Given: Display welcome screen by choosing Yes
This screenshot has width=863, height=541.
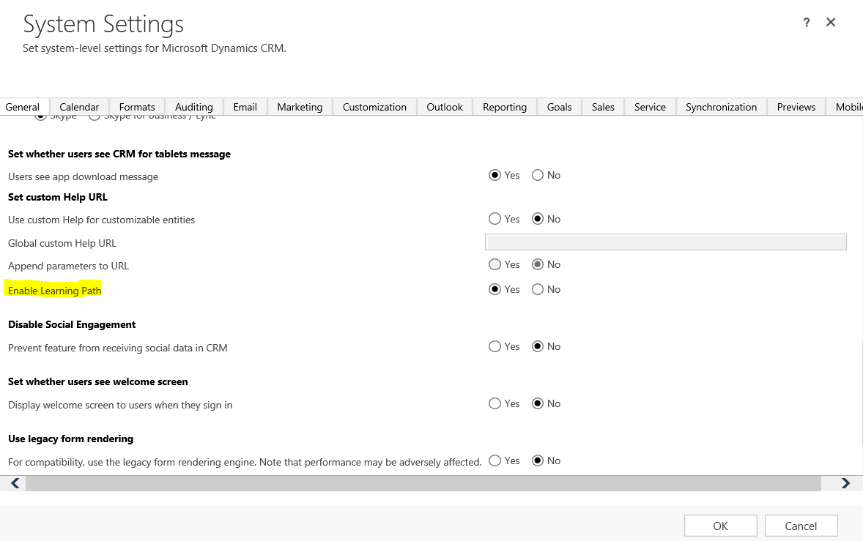Looking at the screenshot, I should (495, 403).
